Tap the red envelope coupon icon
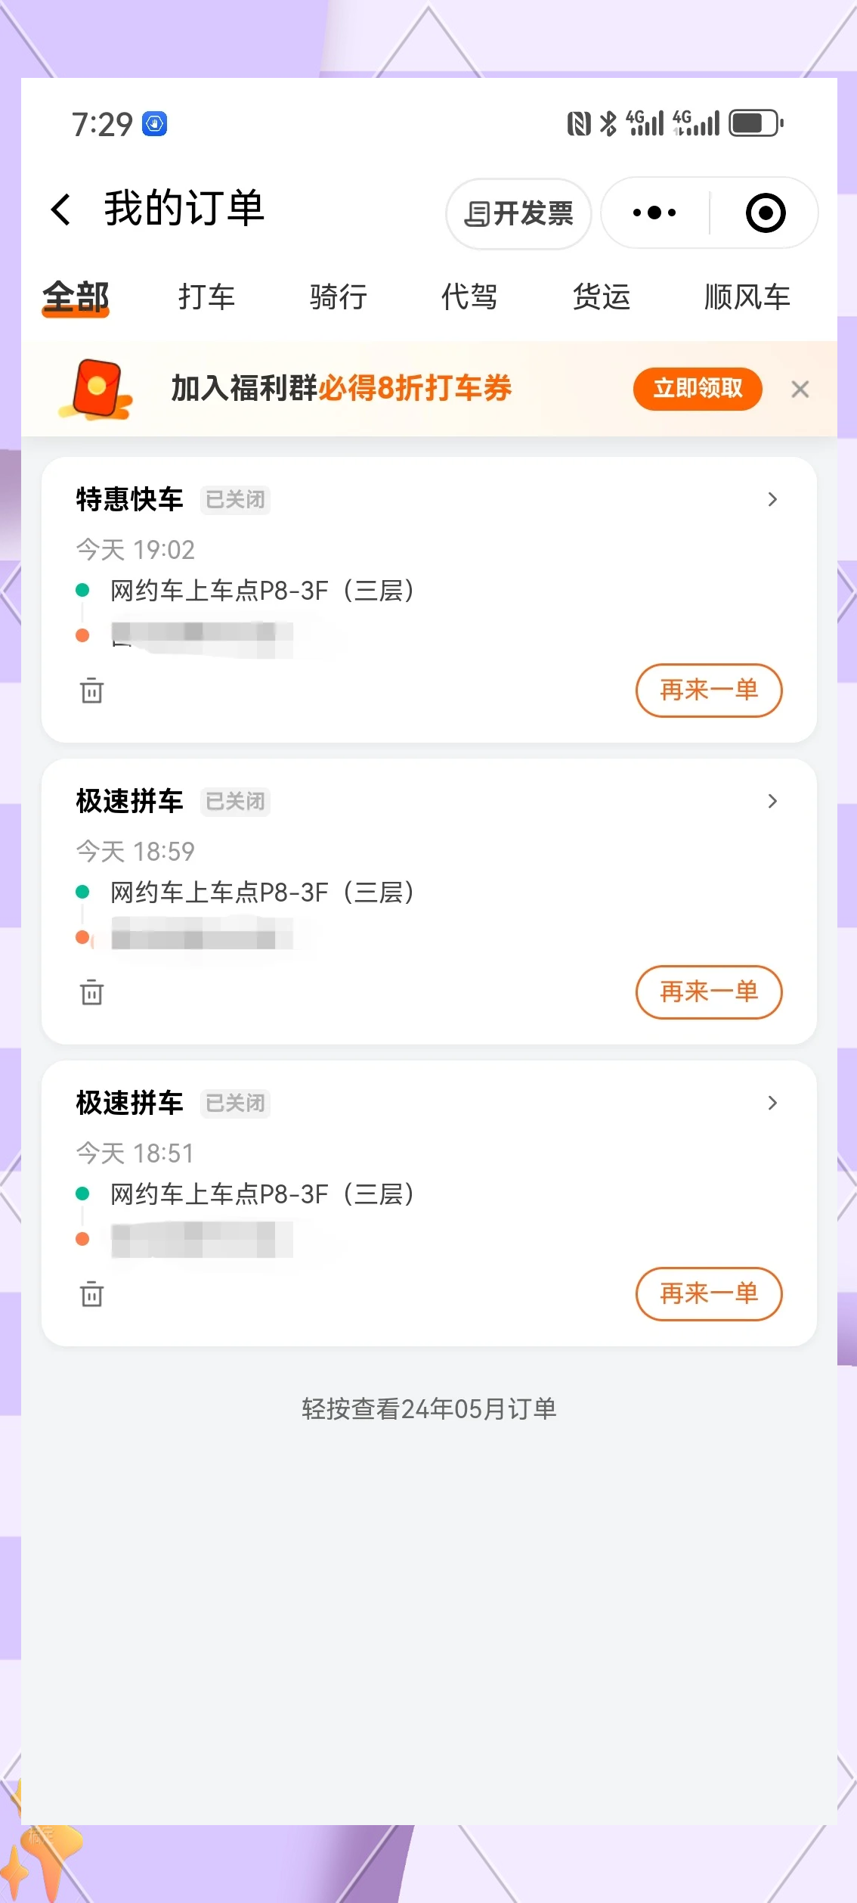The image size is (857, 1903). pos(97,389)
